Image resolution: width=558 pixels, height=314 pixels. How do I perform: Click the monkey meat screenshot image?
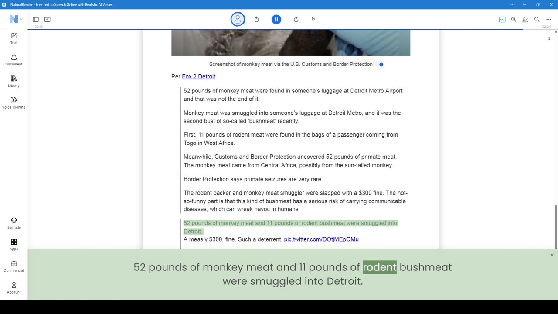[x=291, y=42]
